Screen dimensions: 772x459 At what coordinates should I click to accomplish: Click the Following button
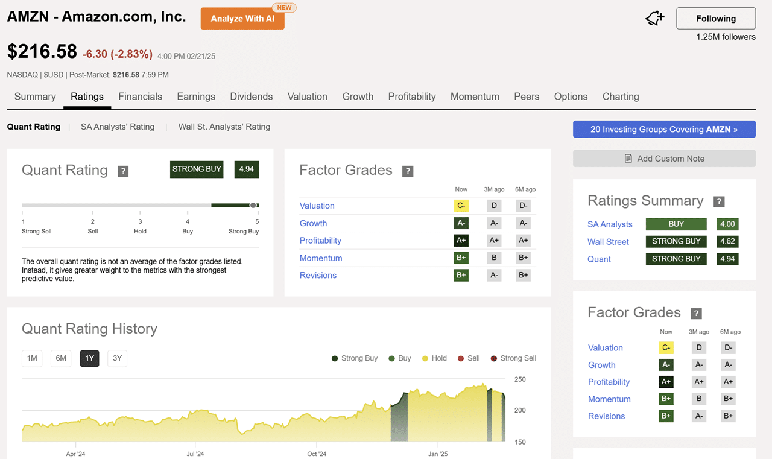[716, 19]
